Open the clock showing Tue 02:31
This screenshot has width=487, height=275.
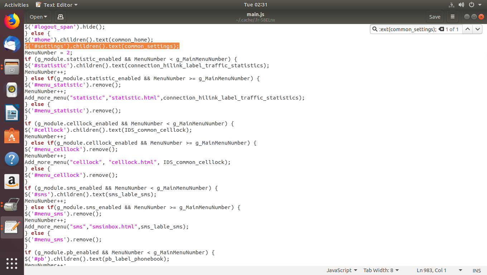(256, 5)
